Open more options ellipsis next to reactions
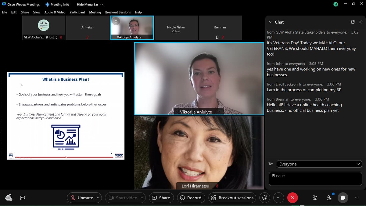 pos(278,198)
